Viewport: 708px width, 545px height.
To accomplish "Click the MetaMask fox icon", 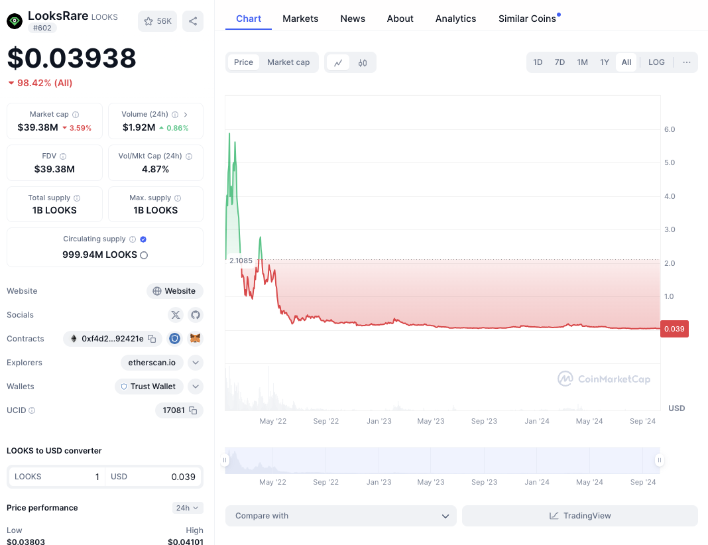I will click(195, 339).
